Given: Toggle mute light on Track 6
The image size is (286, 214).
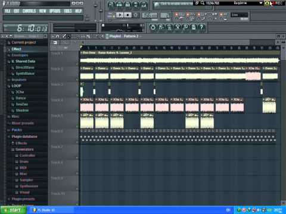Looking at the screenshot, I should tap(77, 142).
